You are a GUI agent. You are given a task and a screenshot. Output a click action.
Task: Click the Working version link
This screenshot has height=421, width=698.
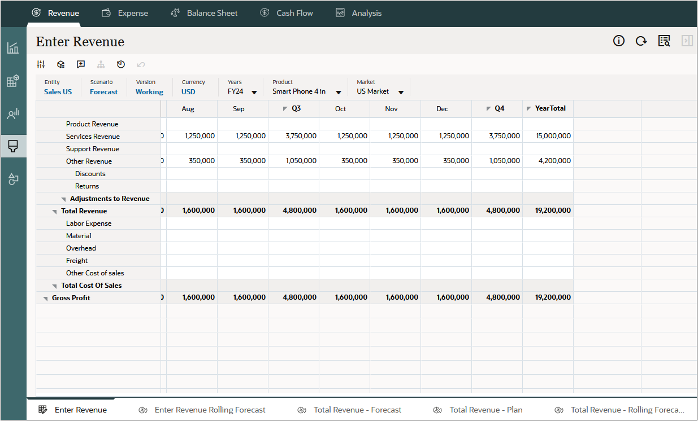(x=149, y=91)
